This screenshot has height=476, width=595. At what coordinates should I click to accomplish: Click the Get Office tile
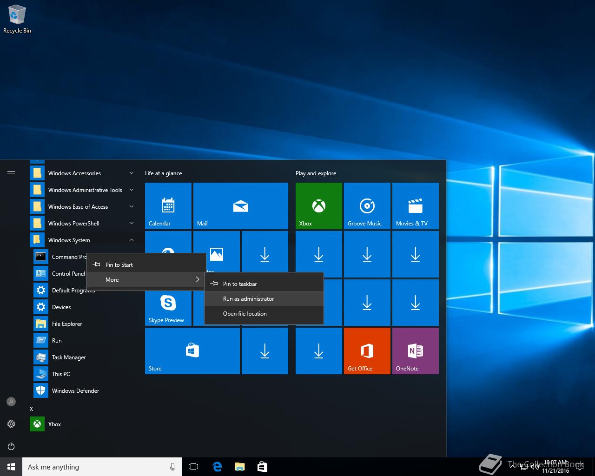coord(367,351)
